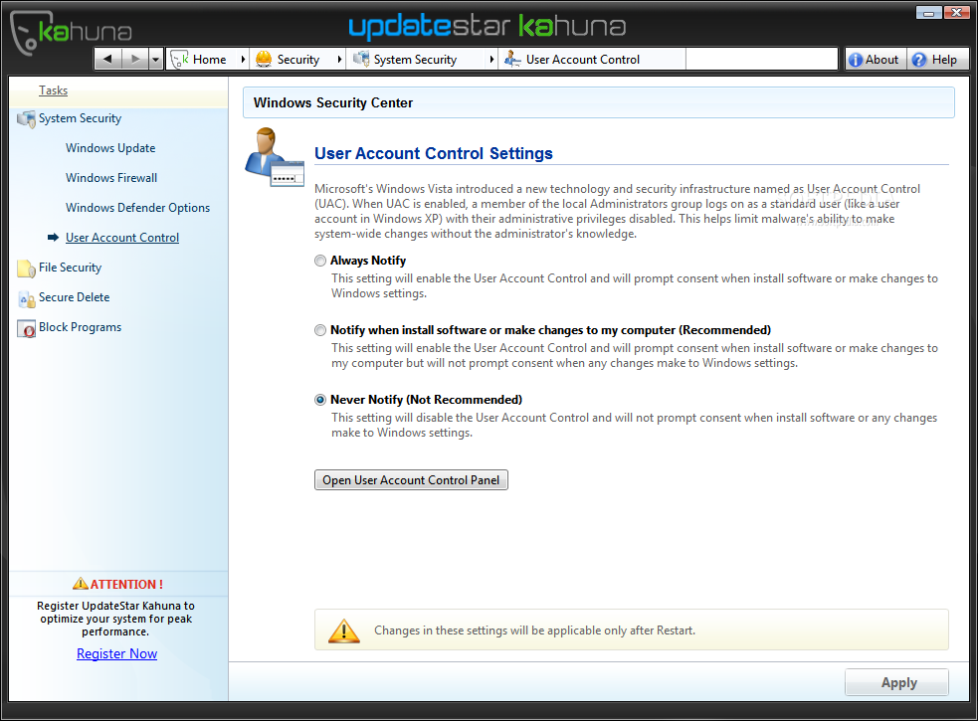Open File Security in sidebar
Viewport: 978px width, 721px height.
pos(70,268)
